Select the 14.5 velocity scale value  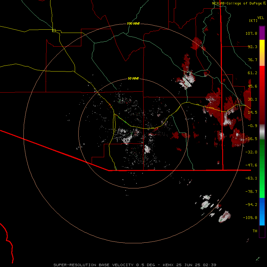point(252,112)
